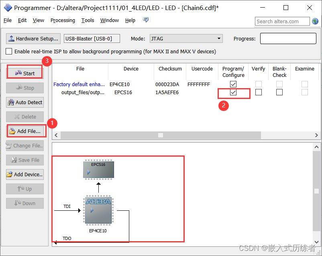Click checksum value 1A5AEFE6
The width and height of the screenshot is (322, 256).
pyautogui.click(x=167, y=93)
